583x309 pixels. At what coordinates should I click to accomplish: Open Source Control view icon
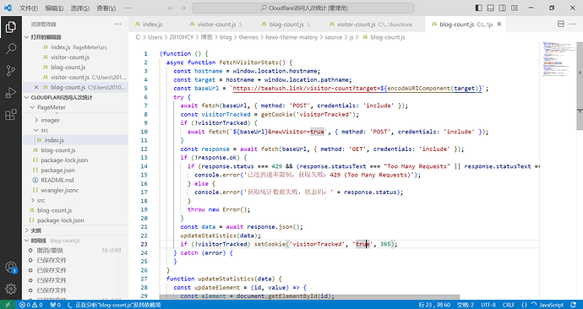[11, 70]
